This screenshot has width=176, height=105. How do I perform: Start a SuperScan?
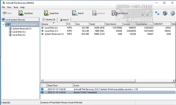(51, 13)
